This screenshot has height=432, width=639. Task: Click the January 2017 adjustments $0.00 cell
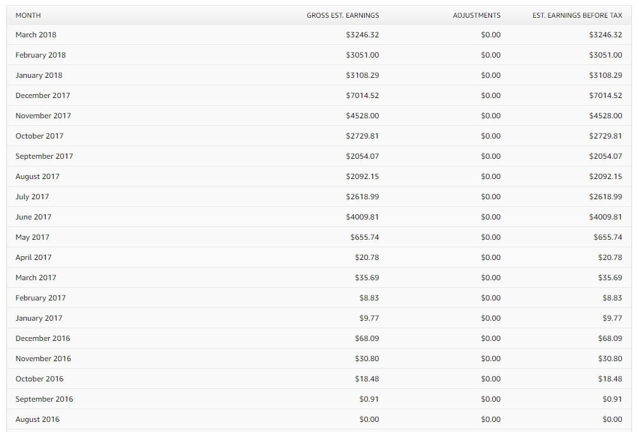491,318
